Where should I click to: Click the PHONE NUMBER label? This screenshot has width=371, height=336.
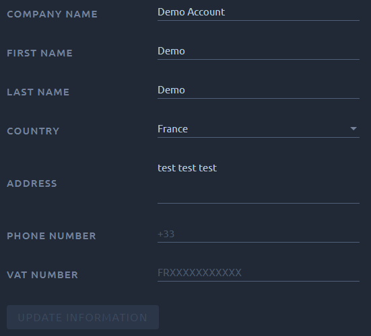51,236
